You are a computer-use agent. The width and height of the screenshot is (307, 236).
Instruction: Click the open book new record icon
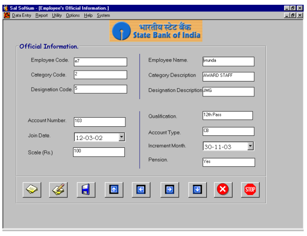coord(31,190)
